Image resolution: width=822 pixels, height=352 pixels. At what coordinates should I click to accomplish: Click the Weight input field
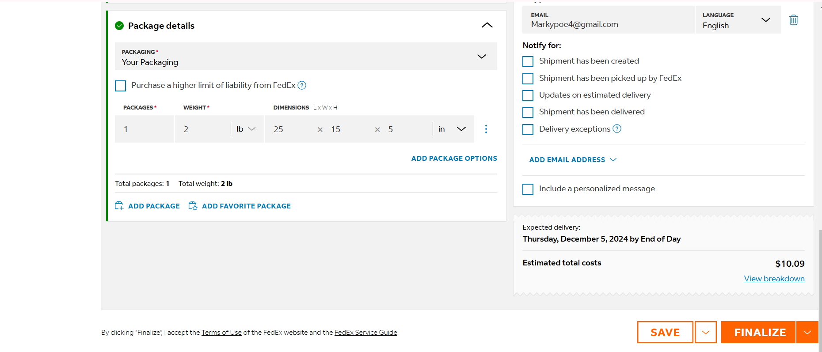pyautogui.click(x=202, y=129)
